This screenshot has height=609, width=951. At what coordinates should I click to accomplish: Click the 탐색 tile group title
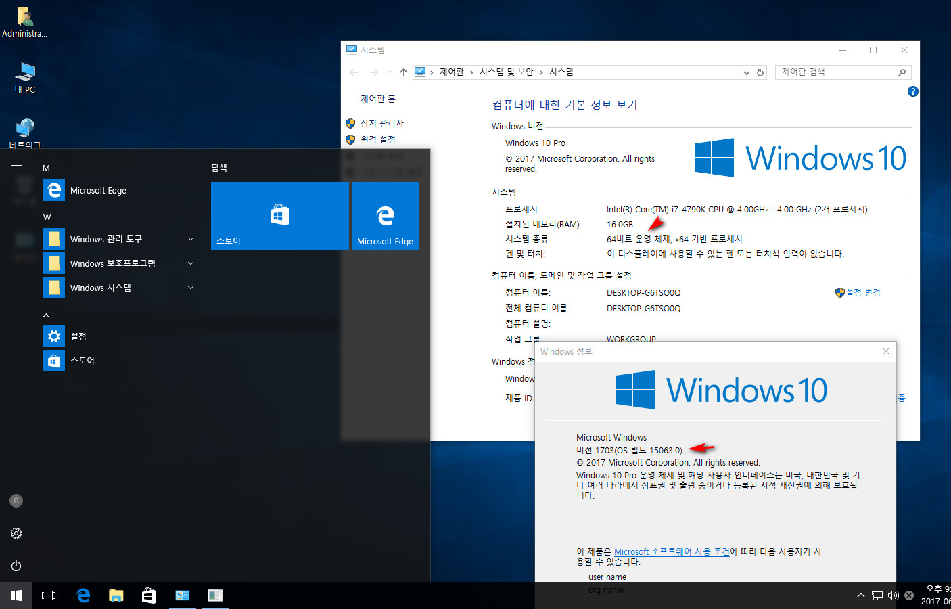click(219, 168)
